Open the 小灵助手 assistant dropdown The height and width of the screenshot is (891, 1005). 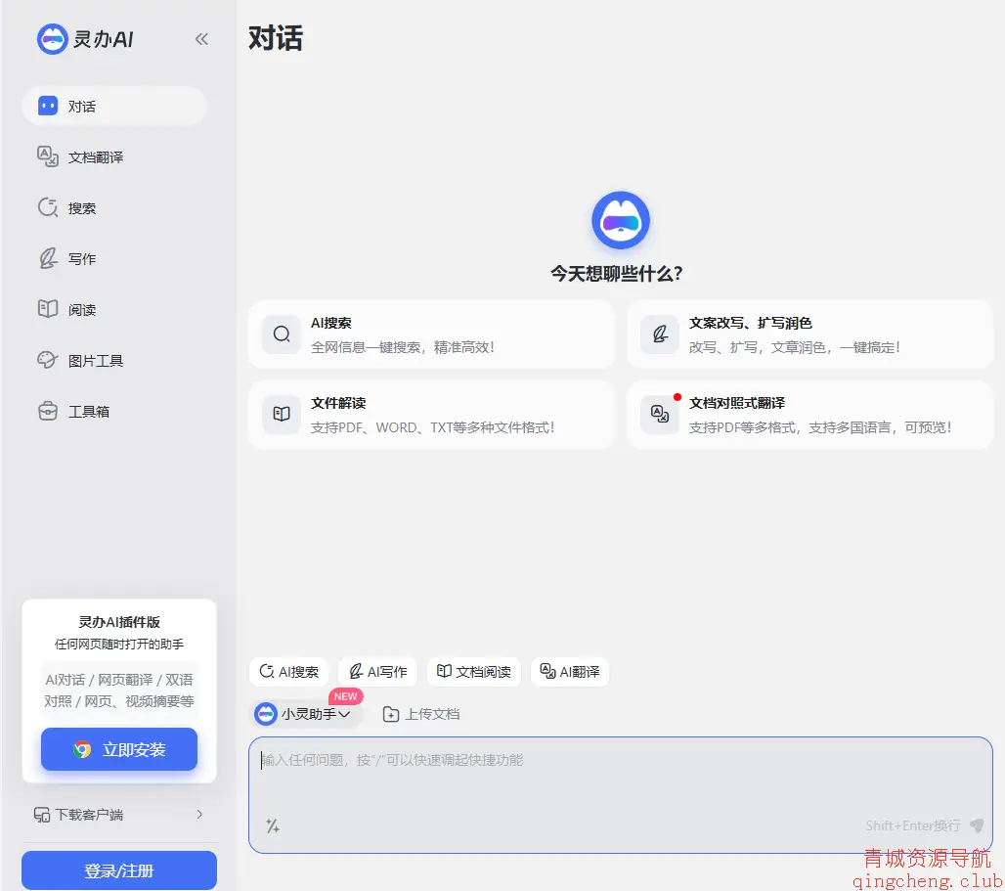pyautogui.click(x=306, y=714)
